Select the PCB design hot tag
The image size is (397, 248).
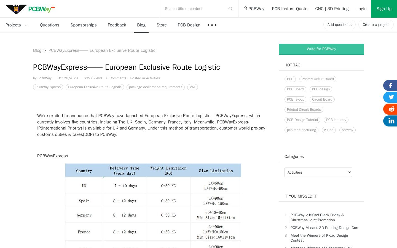pyautogui.click(x=321, y=89)
